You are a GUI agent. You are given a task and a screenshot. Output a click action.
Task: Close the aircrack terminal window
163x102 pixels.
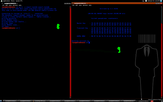[x=161, y=3]
